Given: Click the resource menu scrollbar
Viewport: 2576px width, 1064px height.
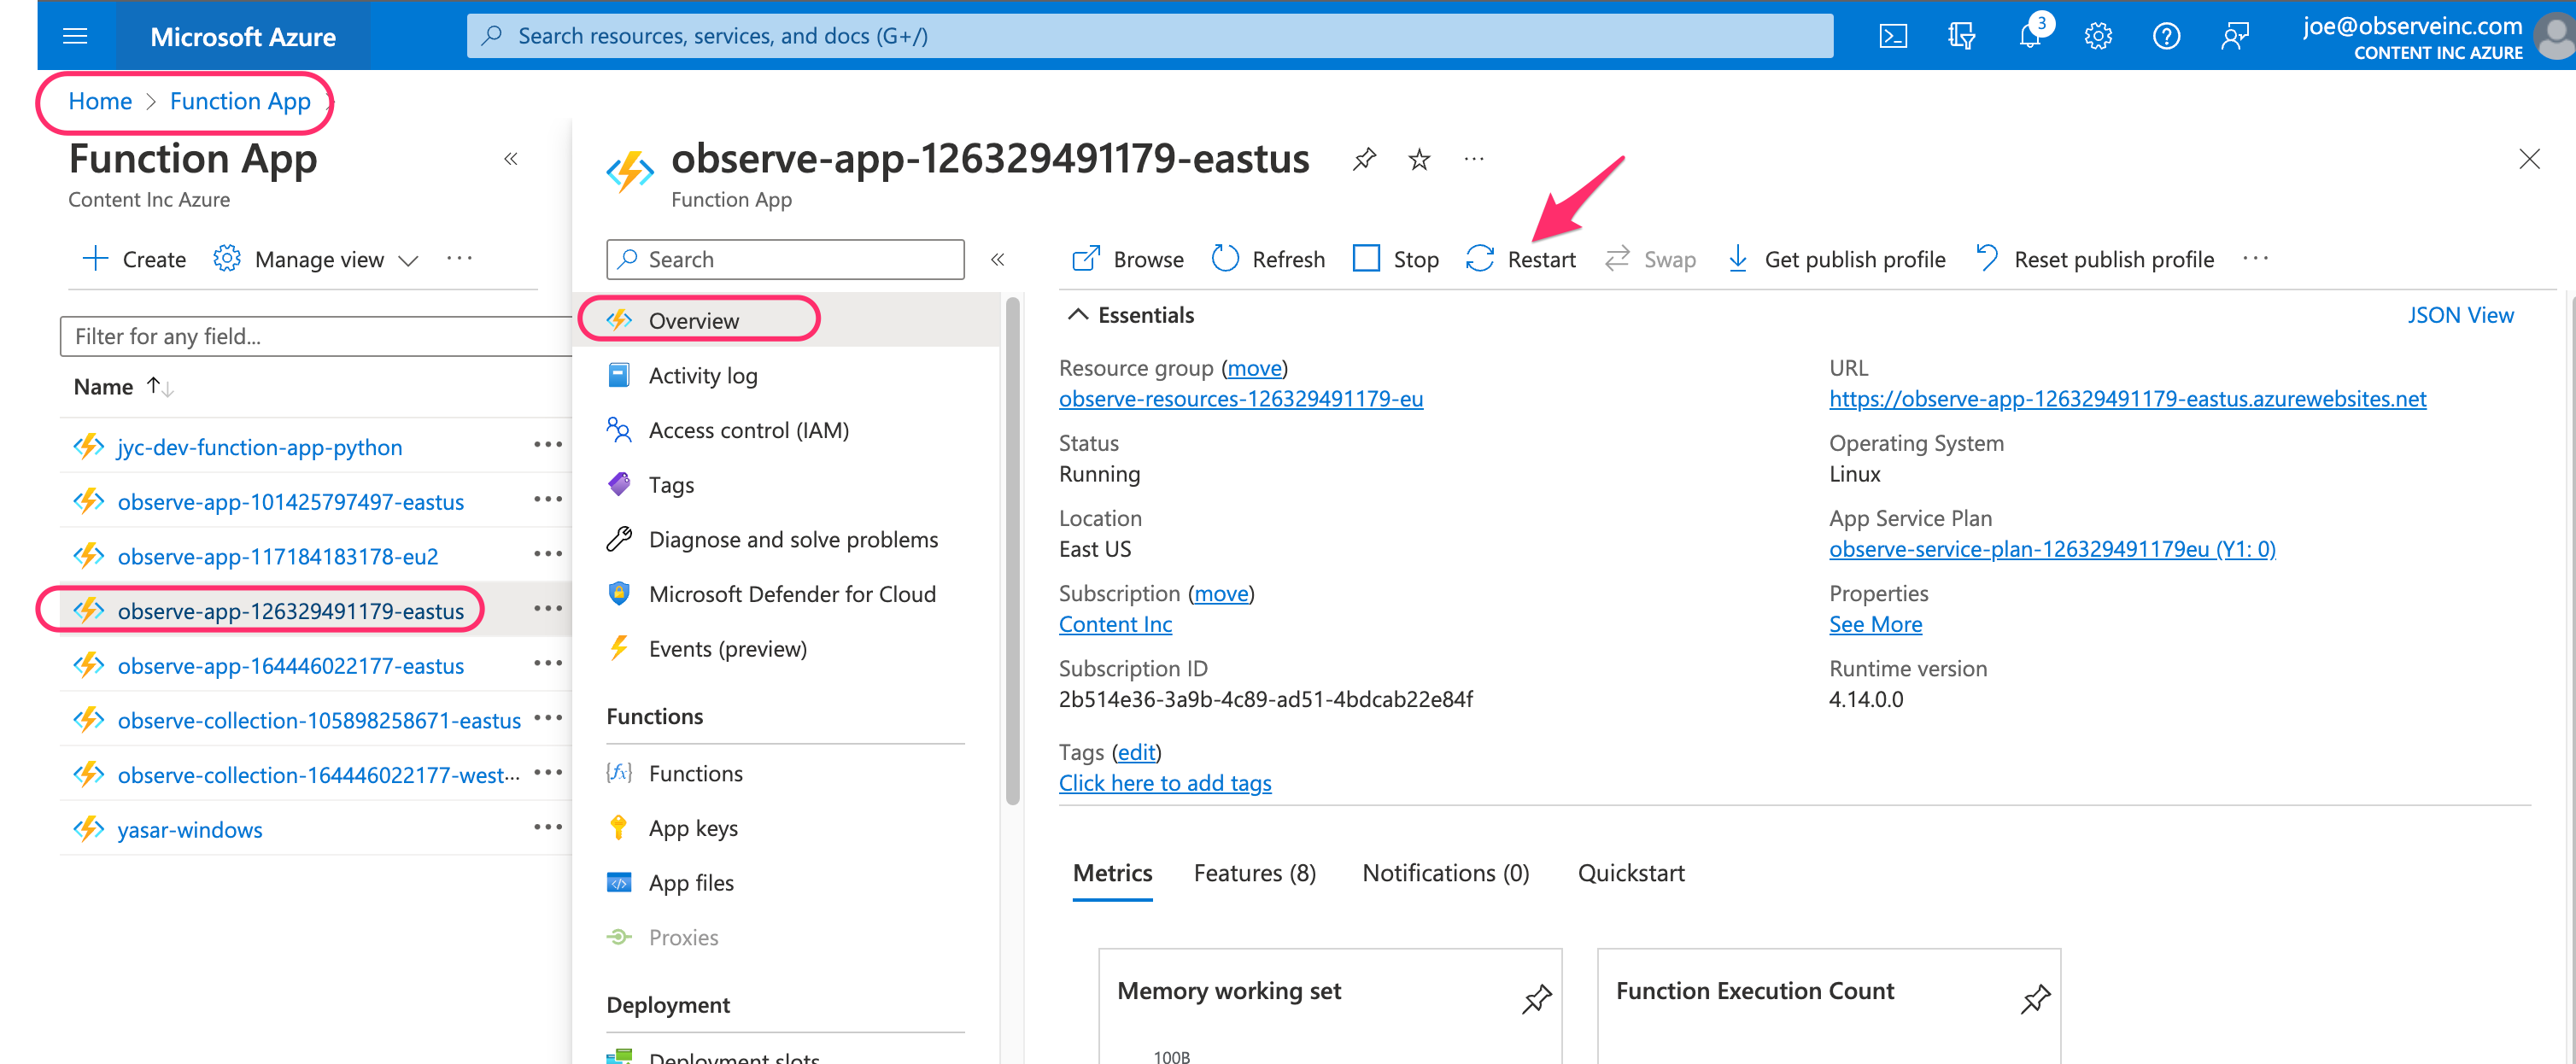Looking at the screenshot, I should pos(1012,550).
